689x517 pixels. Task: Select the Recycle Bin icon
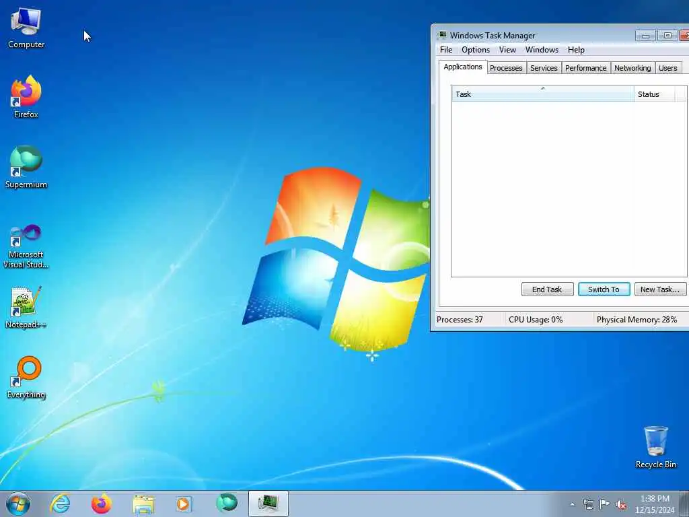tap(655, 447)
